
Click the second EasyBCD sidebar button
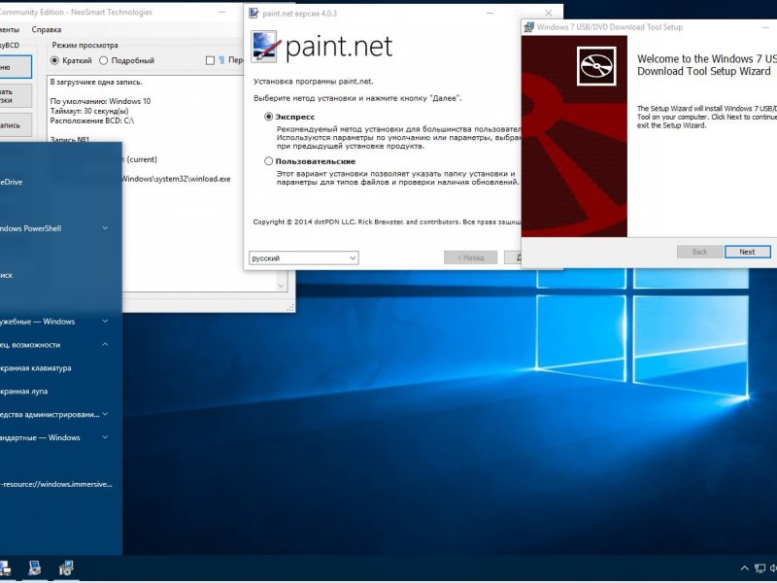[16, 95]
